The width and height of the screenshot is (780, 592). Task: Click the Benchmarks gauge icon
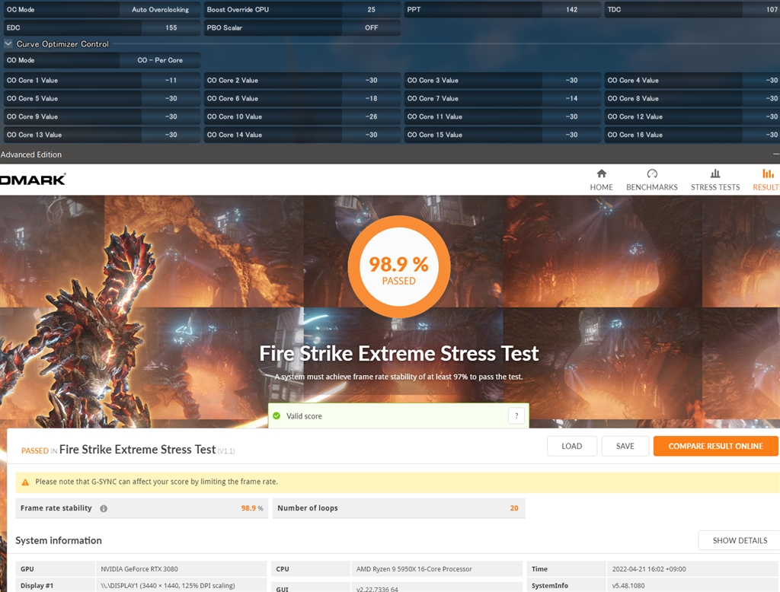(652, 173)
